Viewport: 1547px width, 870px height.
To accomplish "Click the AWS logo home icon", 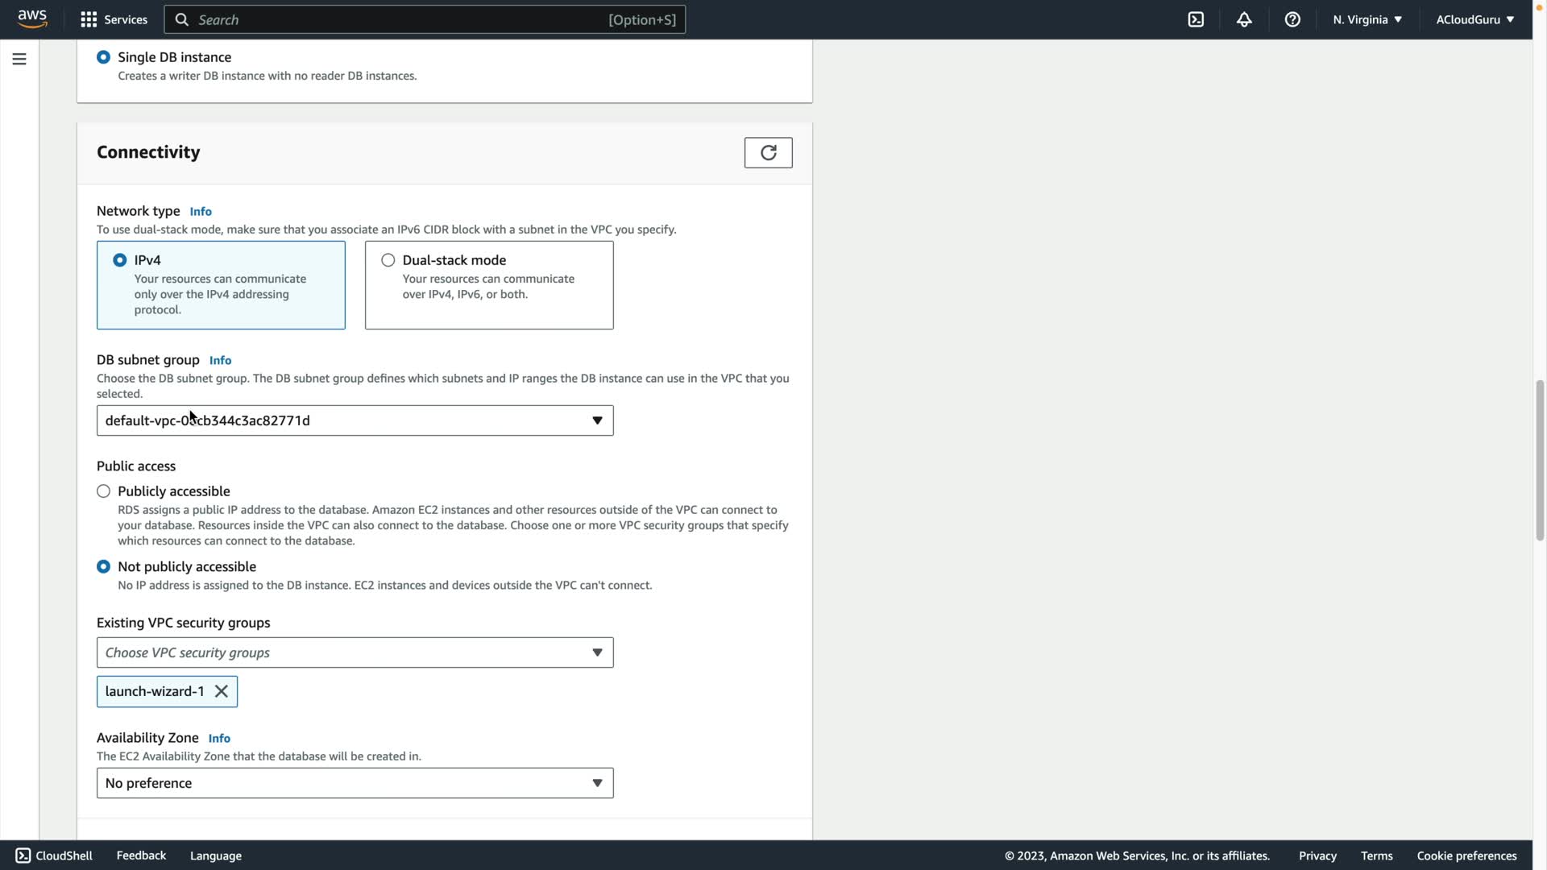I will pos(32,19).
